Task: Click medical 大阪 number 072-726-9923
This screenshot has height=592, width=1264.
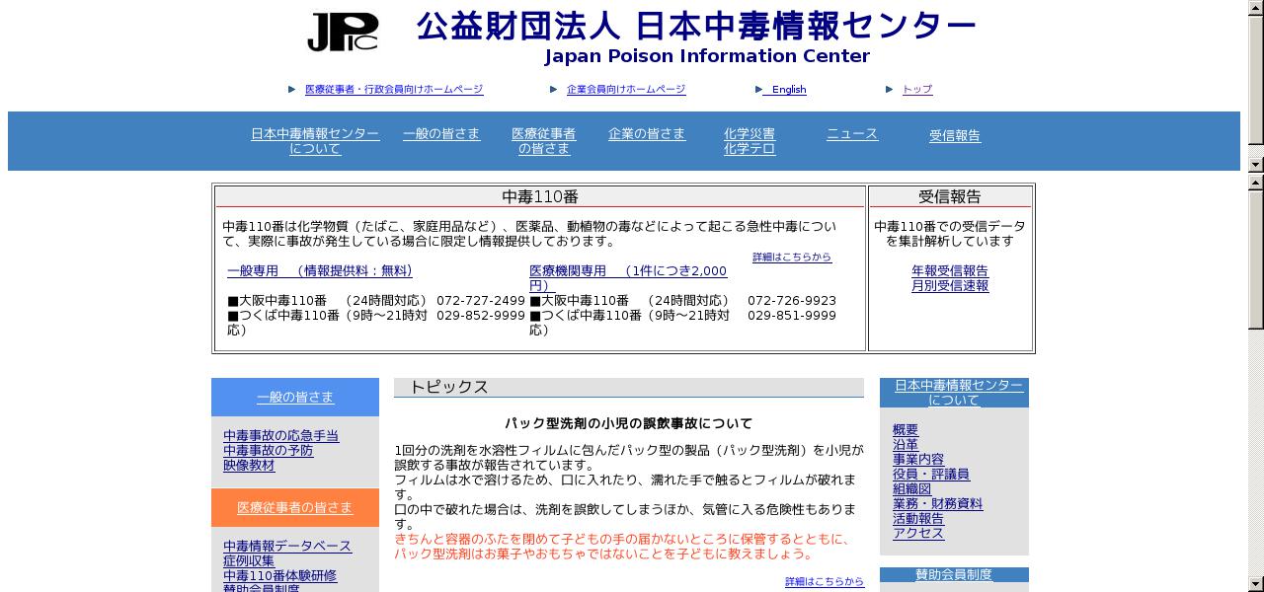Action: coord(792,301)
